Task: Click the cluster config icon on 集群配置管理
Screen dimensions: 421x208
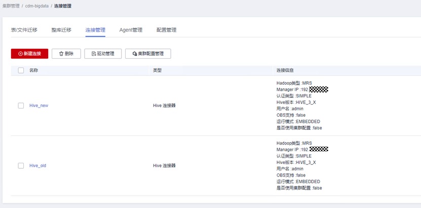Action: coord(134,54)
